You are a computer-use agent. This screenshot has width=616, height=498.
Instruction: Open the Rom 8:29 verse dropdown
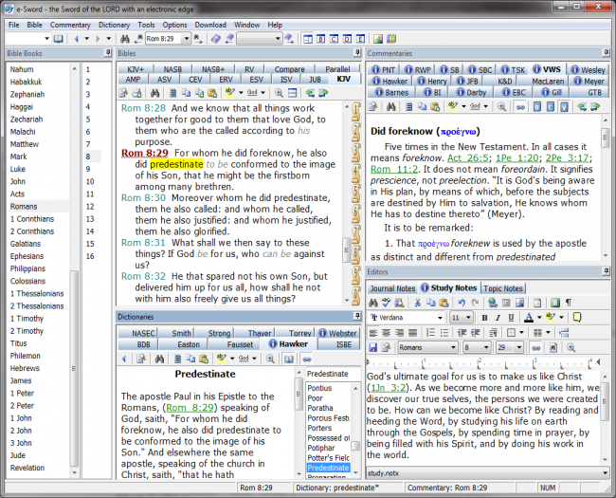[x=187, y=39]
